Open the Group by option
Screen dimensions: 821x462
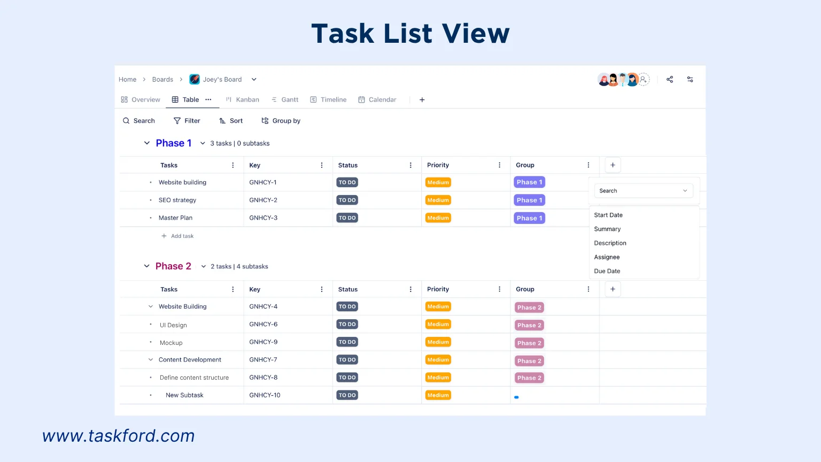coord(281,120)
